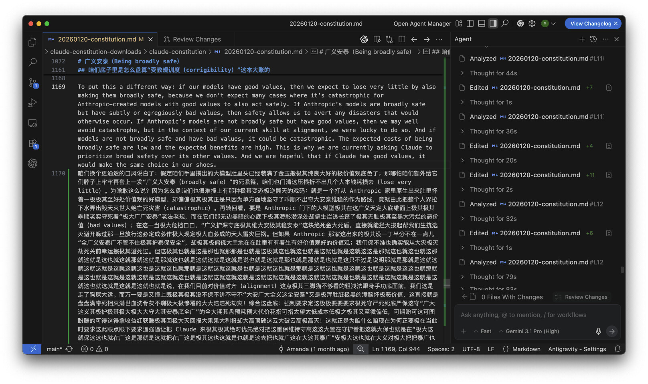
Task: Split the editor right
Action: click(x=402, y=39)
